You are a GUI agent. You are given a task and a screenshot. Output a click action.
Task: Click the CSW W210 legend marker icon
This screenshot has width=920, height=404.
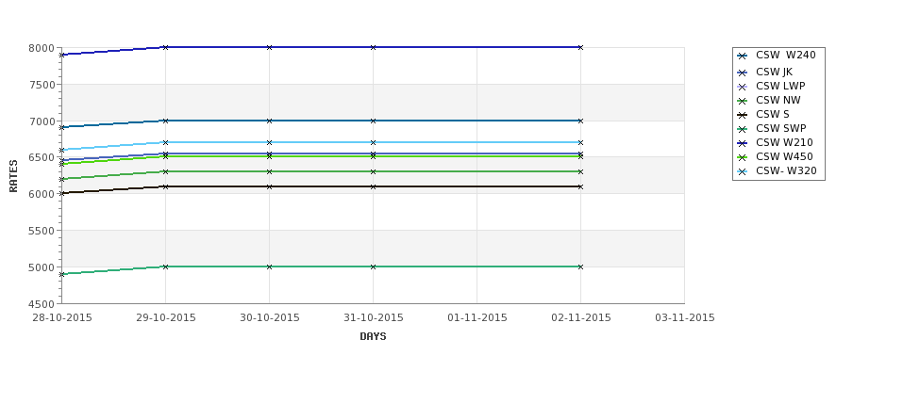coord(743,143)
